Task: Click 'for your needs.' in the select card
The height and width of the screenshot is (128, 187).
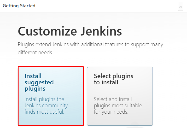Action: [111, 112]
